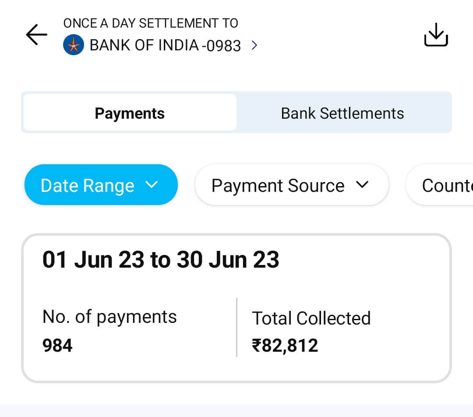This screenshot has width=473, height=417.
Task: Tap the back arrow icon
Action: pos(36,35)
